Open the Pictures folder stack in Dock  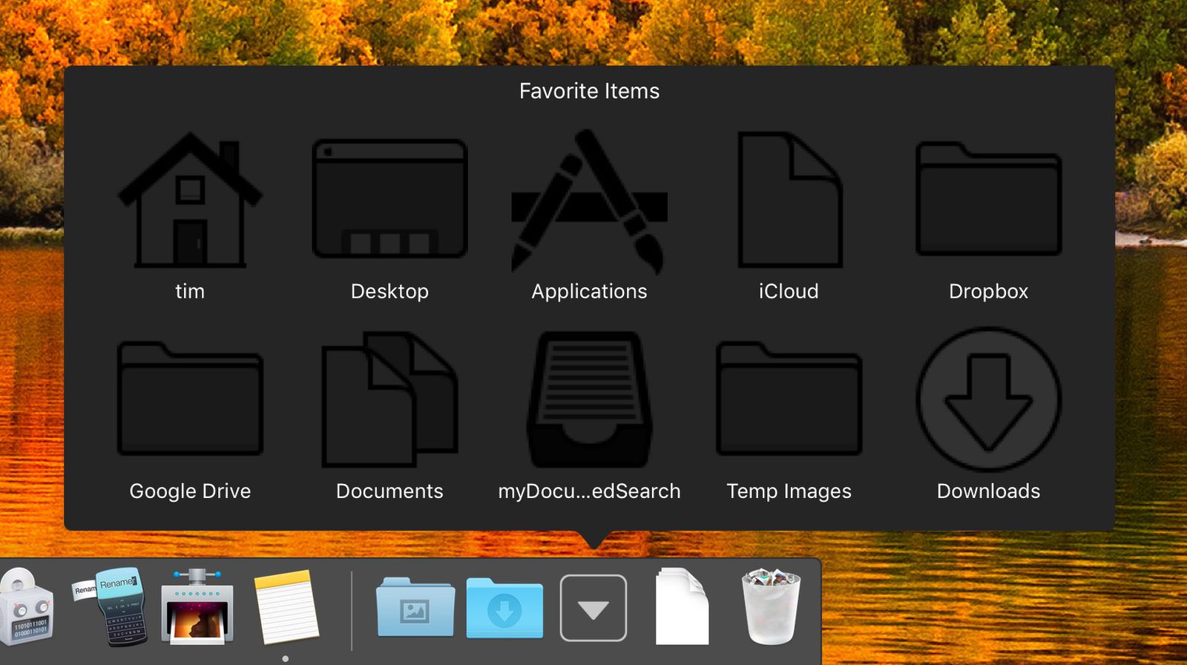(x=415, y=608)
